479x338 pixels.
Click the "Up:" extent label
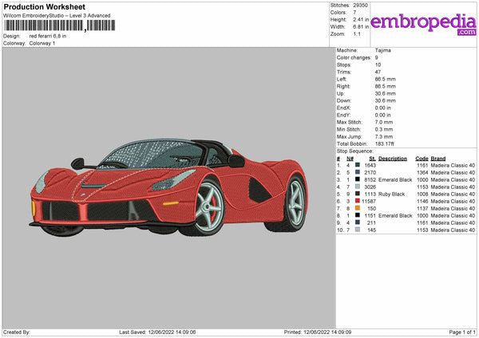click(x=341, y=93)
